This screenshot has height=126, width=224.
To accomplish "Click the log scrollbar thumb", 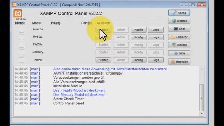I will click(x=202, y=98).
